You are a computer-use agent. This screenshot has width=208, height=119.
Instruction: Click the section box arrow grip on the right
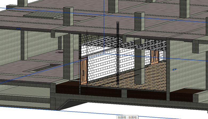click(174, 69)
